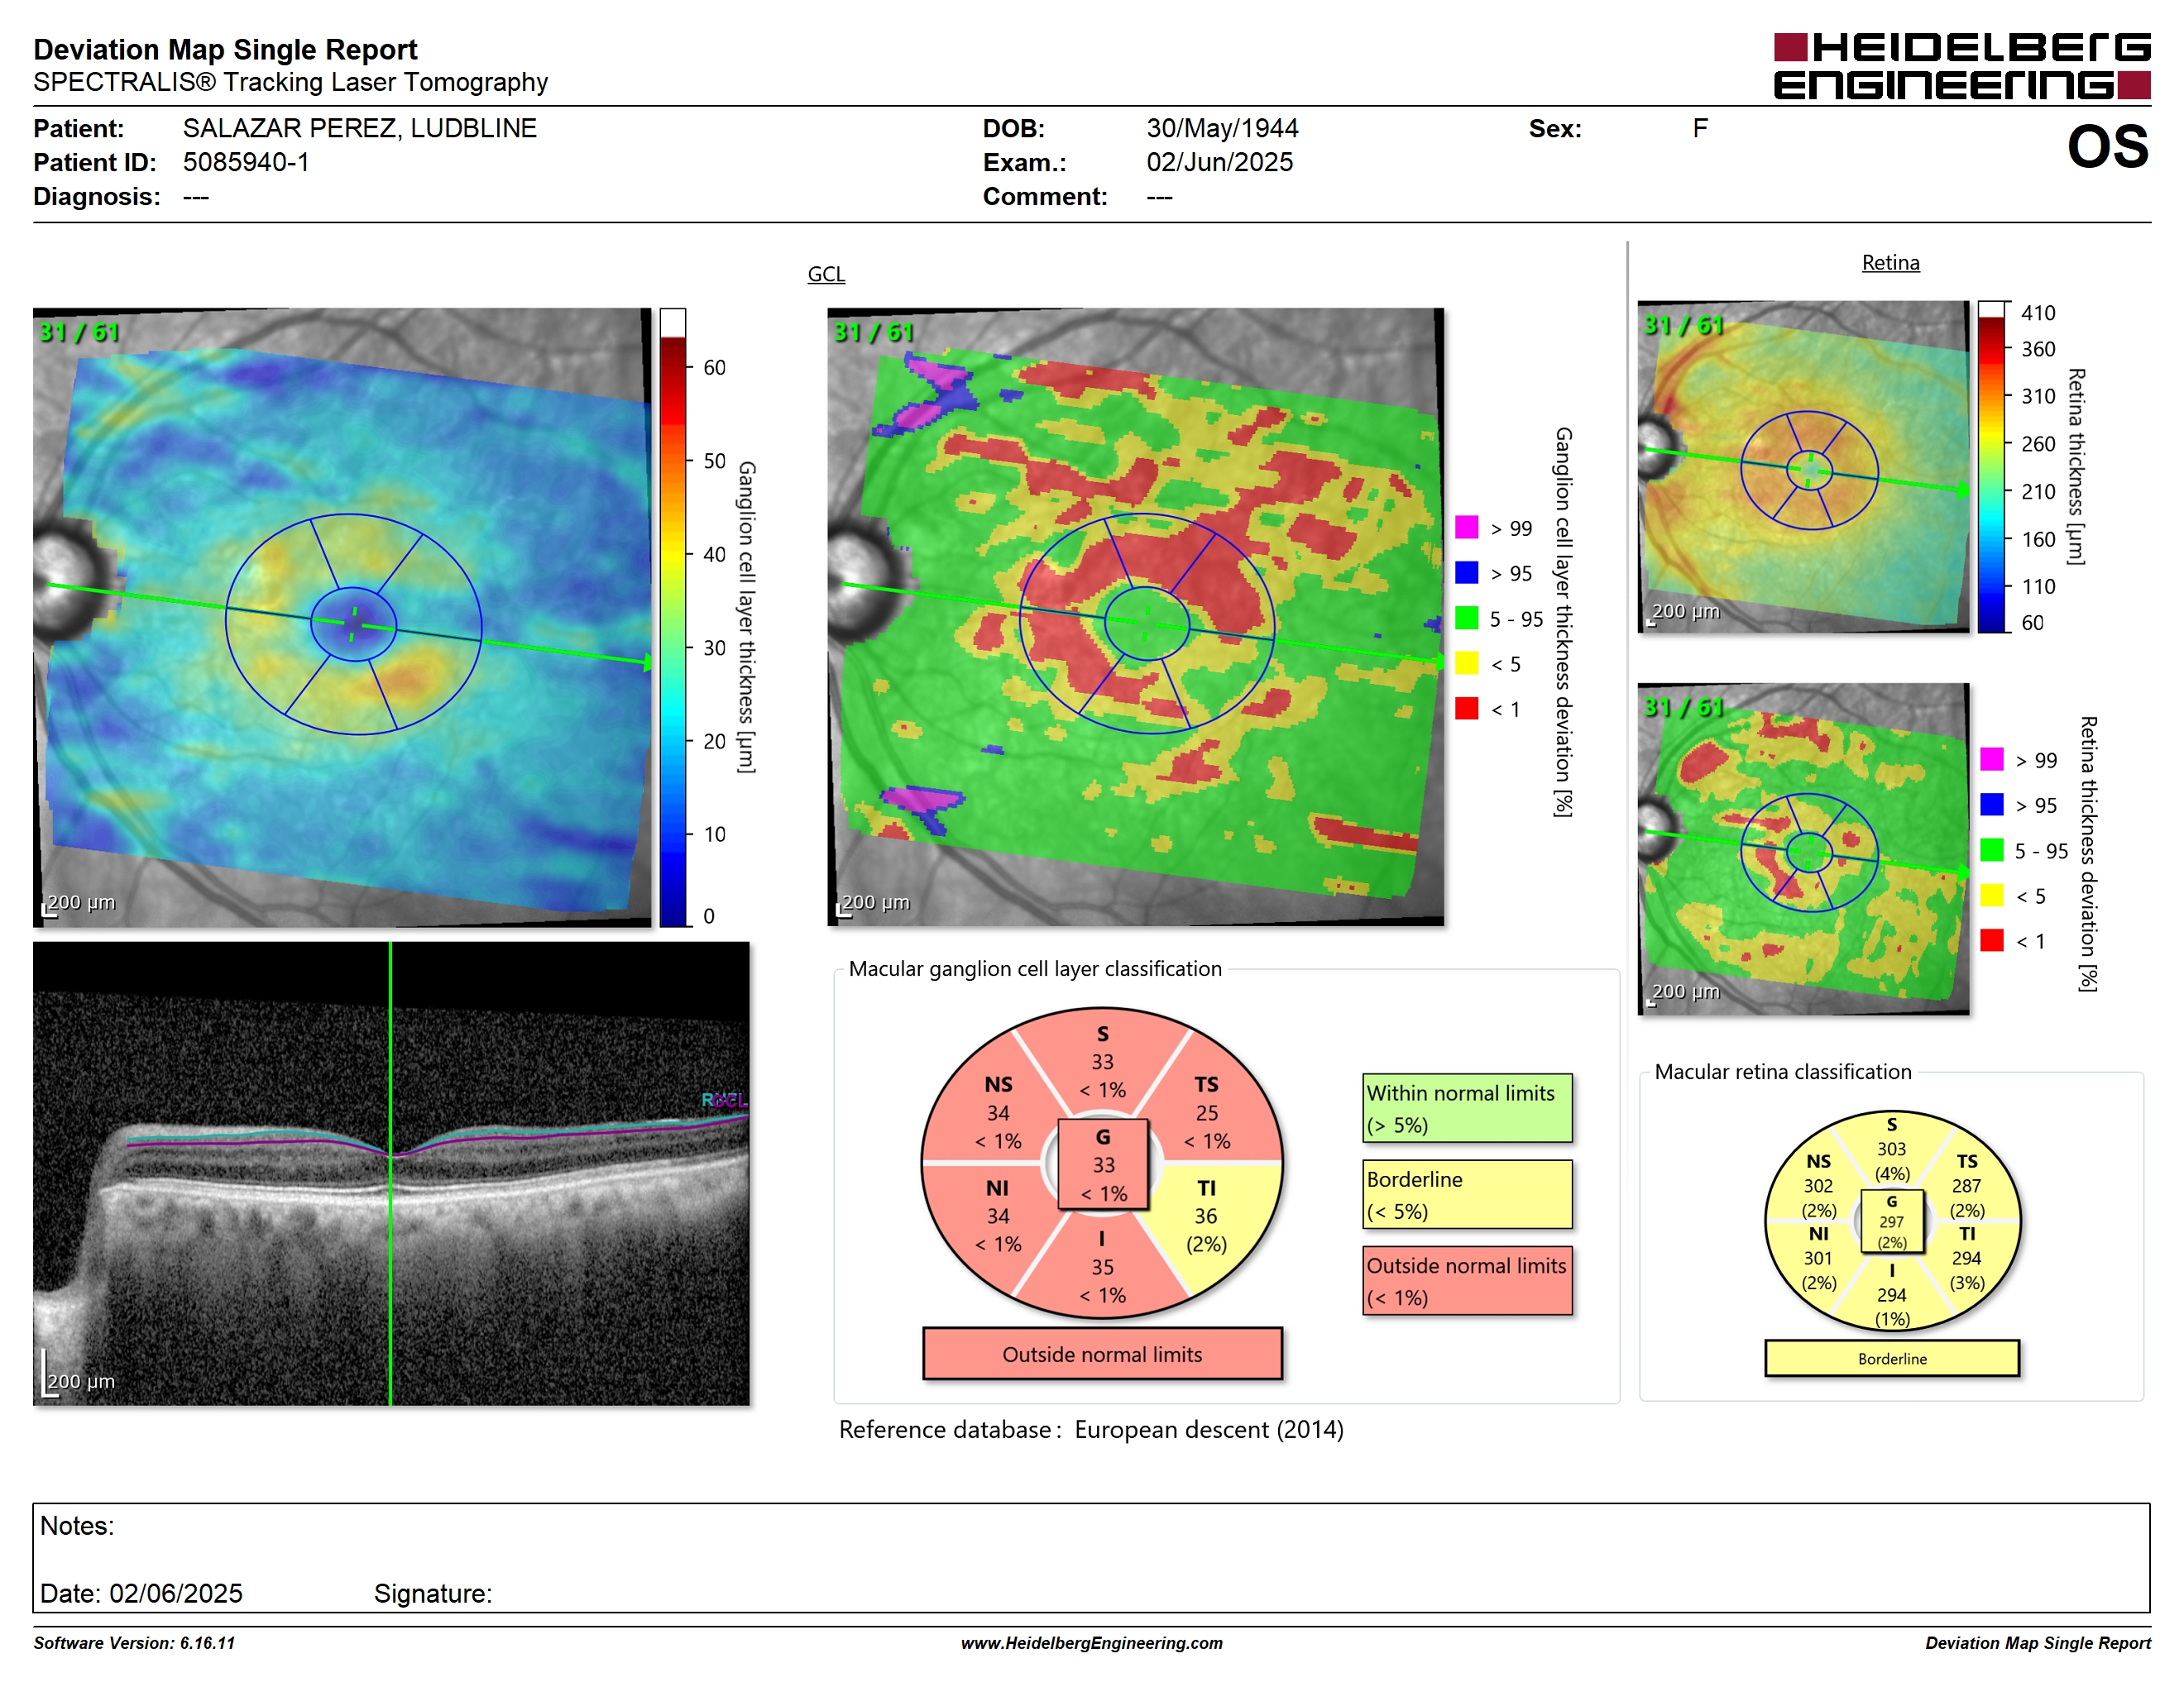Click the Outside normal limits (< 1%) key

[1467, 1280]
